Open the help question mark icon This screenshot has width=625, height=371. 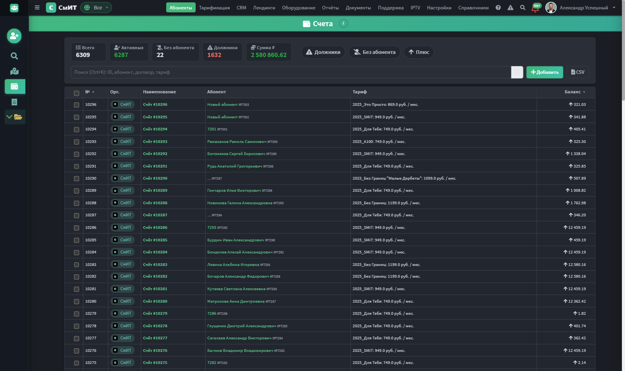[x=498, y=7]
